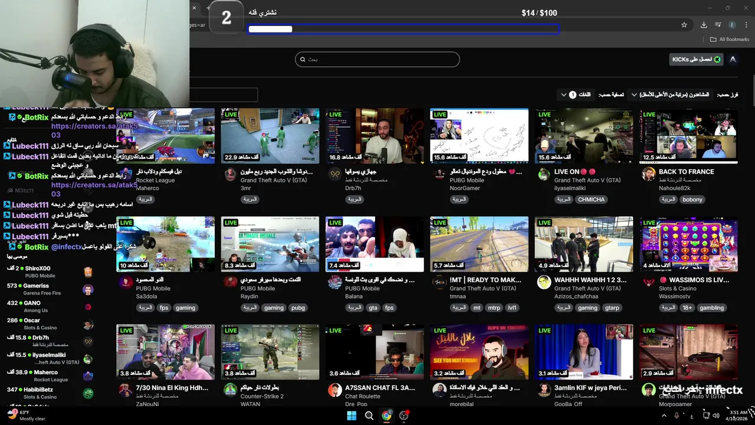Screen dimensions: 755x425
Task: Open GooBa_Off channel avatar
Action: point(544,390)
